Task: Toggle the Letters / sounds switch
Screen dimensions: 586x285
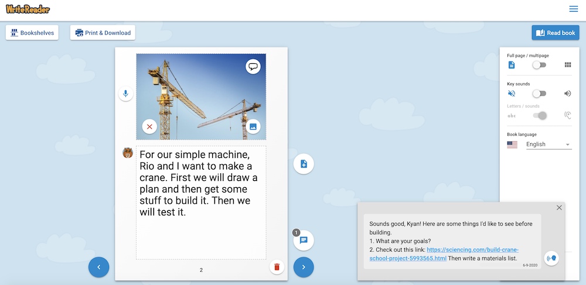Action: [x=540, y=116]
